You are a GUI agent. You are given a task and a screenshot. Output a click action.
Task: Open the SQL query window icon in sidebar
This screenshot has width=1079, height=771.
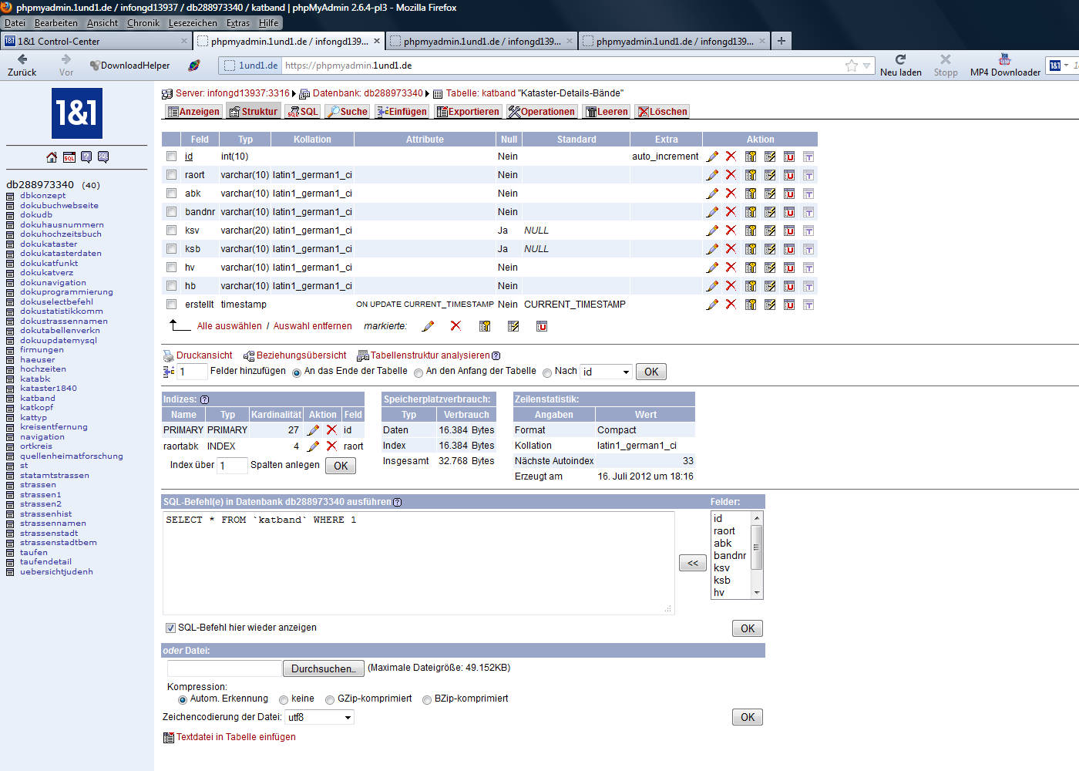point(69,157)
